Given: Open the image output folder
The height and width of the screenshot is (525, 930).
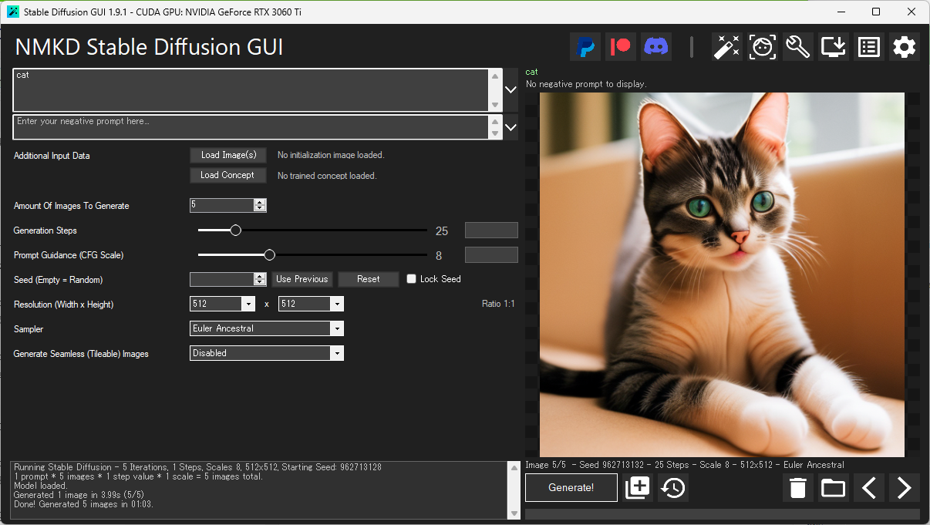Looking at the screenshot, I should coord(833,488).
